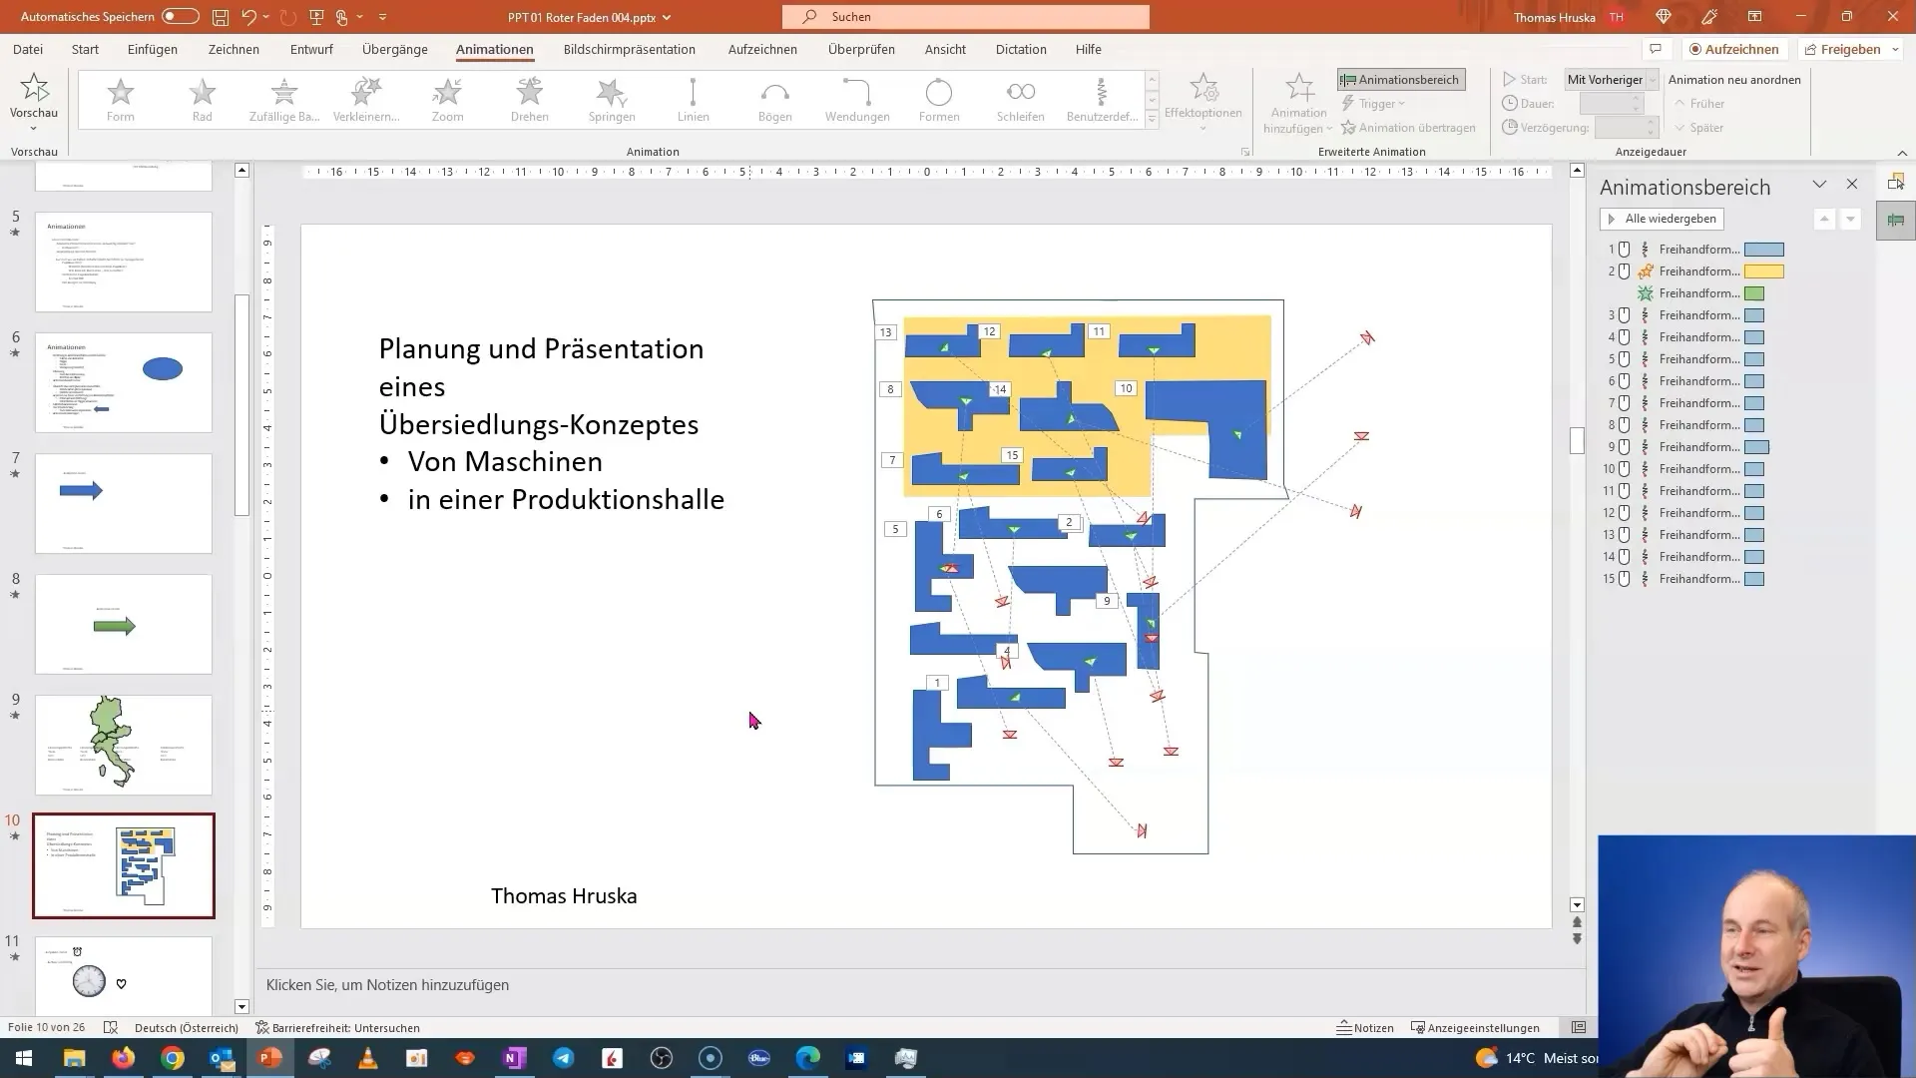This screenshot has width=1916, height=1078.
Task: Switch to the Ansicht tab
Action: tap(945, 49)
